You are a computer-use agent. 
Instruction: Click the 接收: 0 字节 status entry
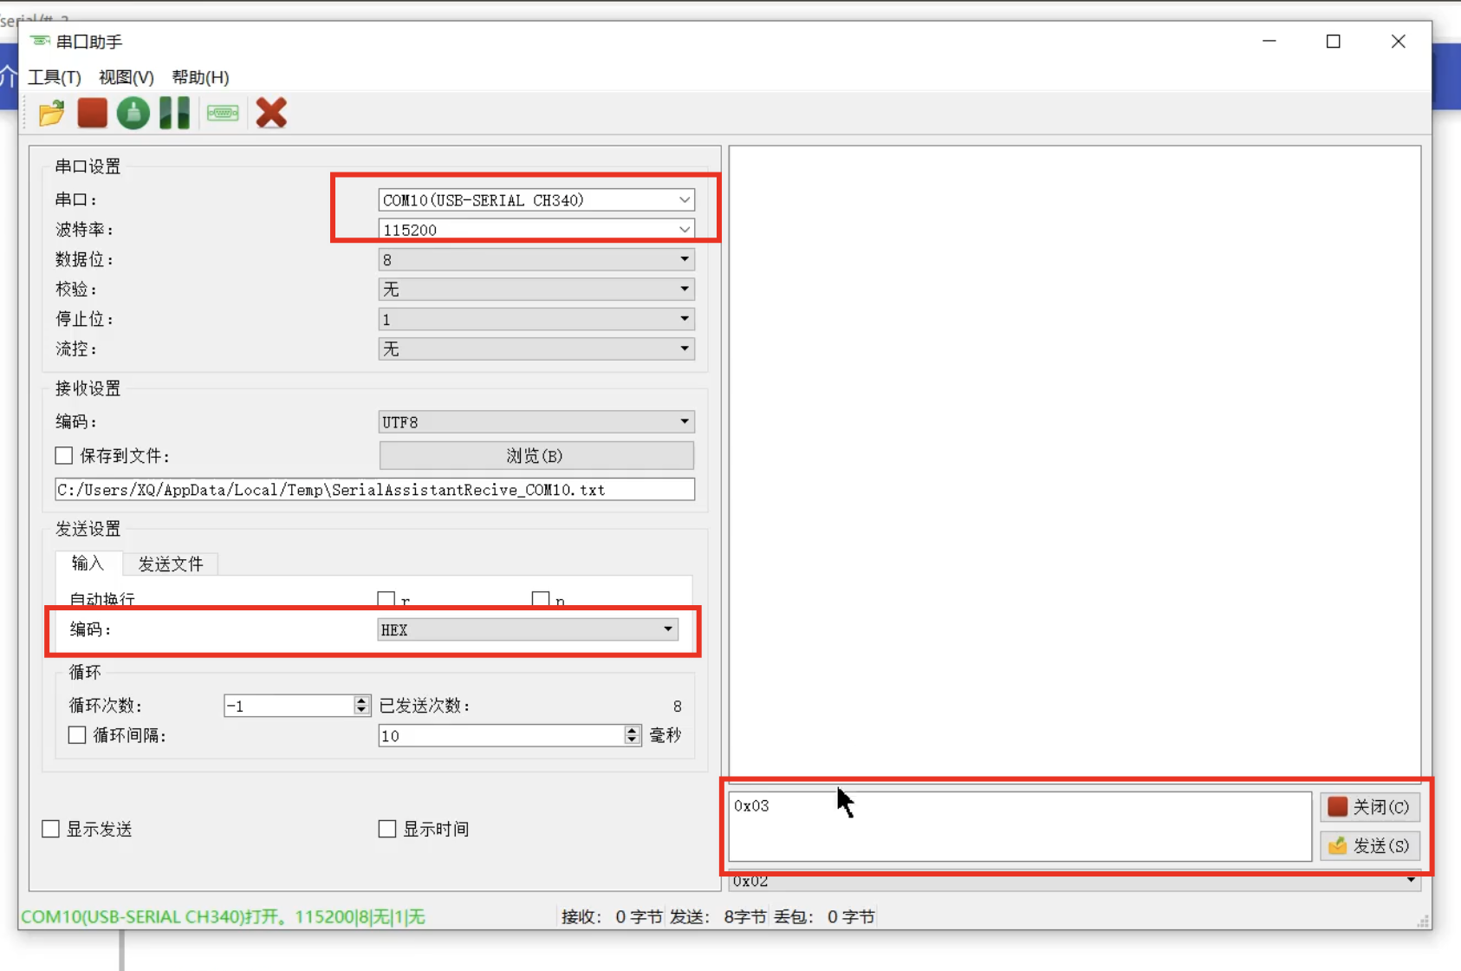[612, 916]
